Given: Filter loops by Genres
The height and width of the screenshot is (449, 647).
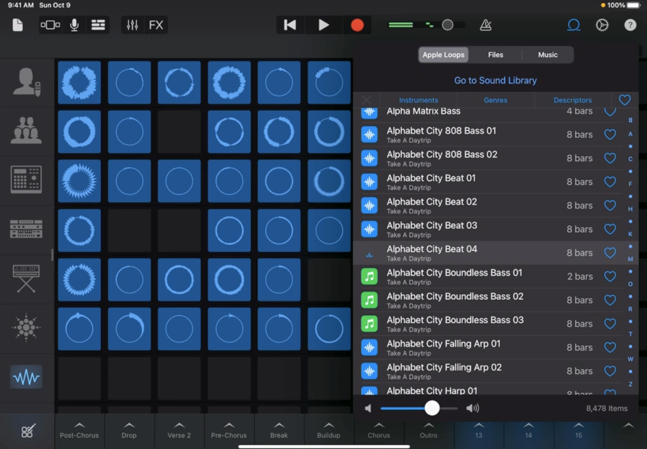Looking at the screenshot, I should 495,100.
